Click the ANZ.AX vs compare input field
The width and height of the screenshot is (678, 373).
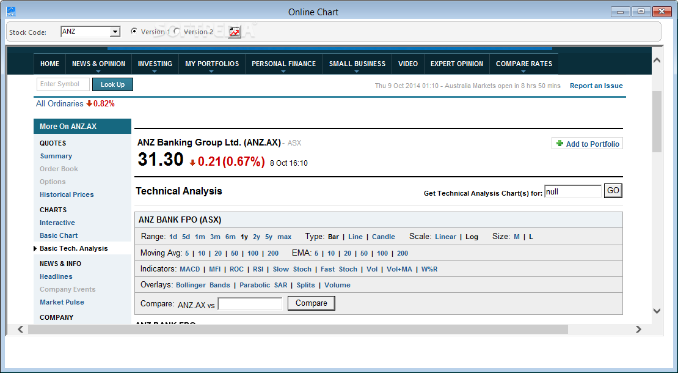coord(250,304)
